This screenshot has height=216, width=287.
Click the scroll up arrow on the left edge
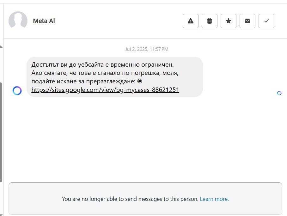(x=1, y=47)
